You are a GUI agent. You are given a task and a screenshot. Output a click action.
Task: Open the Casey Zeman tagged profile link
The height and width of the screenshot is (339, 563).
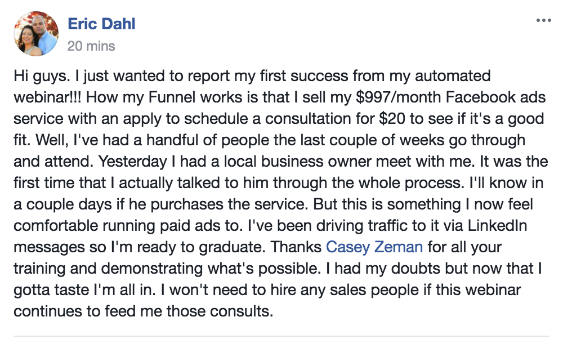tap(374, 247)
